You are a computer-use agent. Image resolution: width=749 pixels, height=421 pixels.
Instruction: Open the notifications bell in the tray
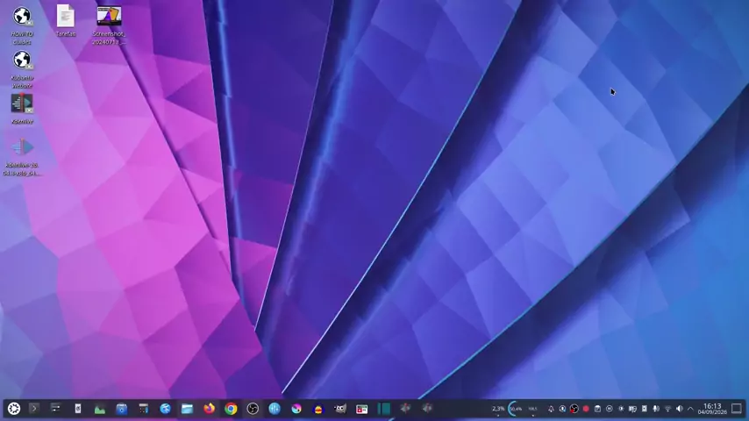(551, 409)
